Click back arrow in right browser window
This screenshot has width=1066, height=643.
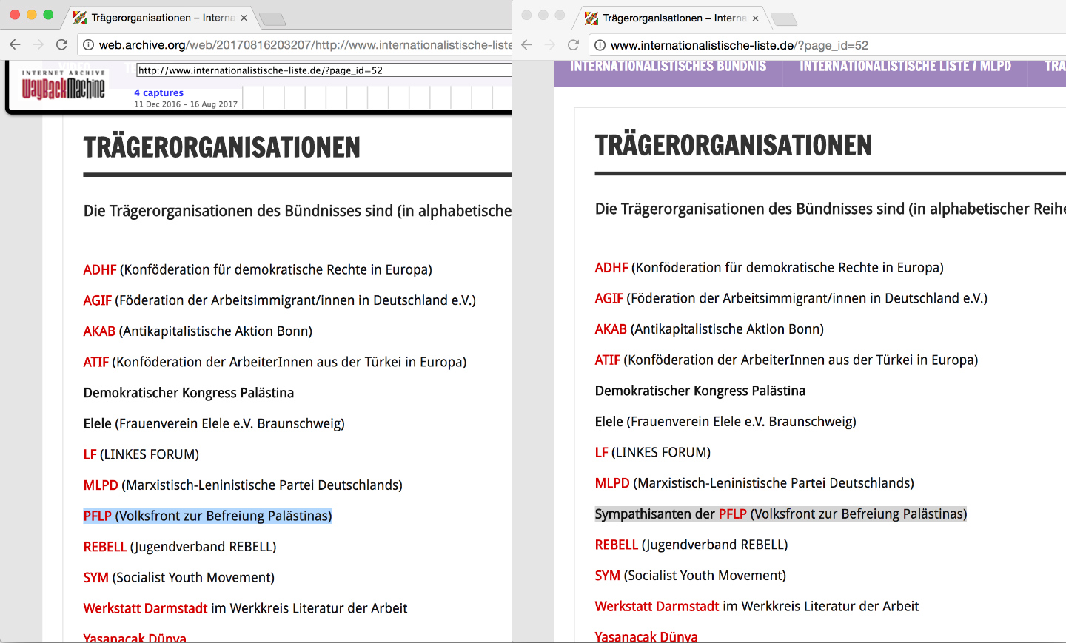[526, 44]
